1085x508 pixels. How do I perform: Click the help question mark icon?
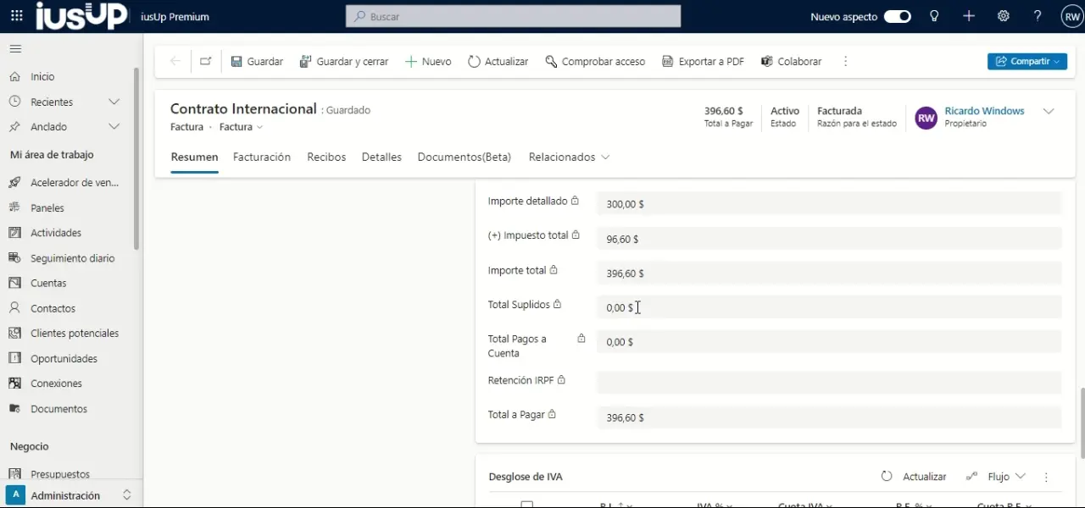coord(1038,16)
